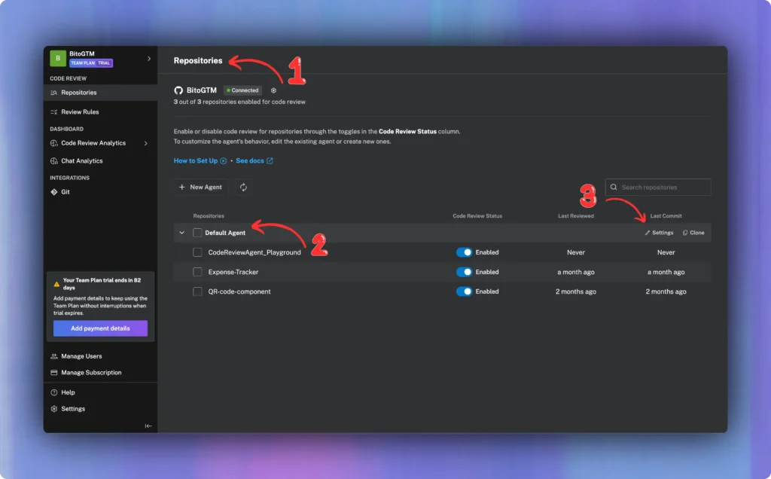Toggle code review for Expense-Tracker

click(464, 272)
